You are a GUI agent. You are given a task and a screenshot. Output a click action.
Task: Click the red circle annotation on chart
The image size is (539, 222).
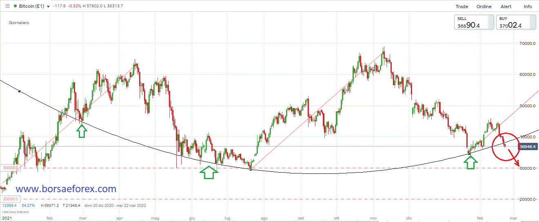[506, 146]
